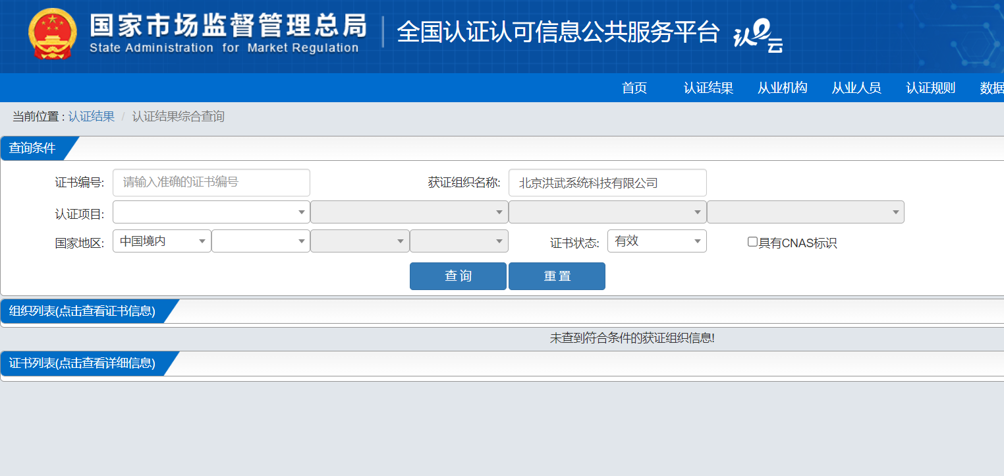The width and height of the screenshot is (1004, 476).
Task: Click the 认证结果 breadcrumb link
Action: pyautogui.click(x=92, y=117)
